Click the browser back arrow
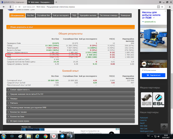This screenshot has width=173, height=139. click(3, 7)
